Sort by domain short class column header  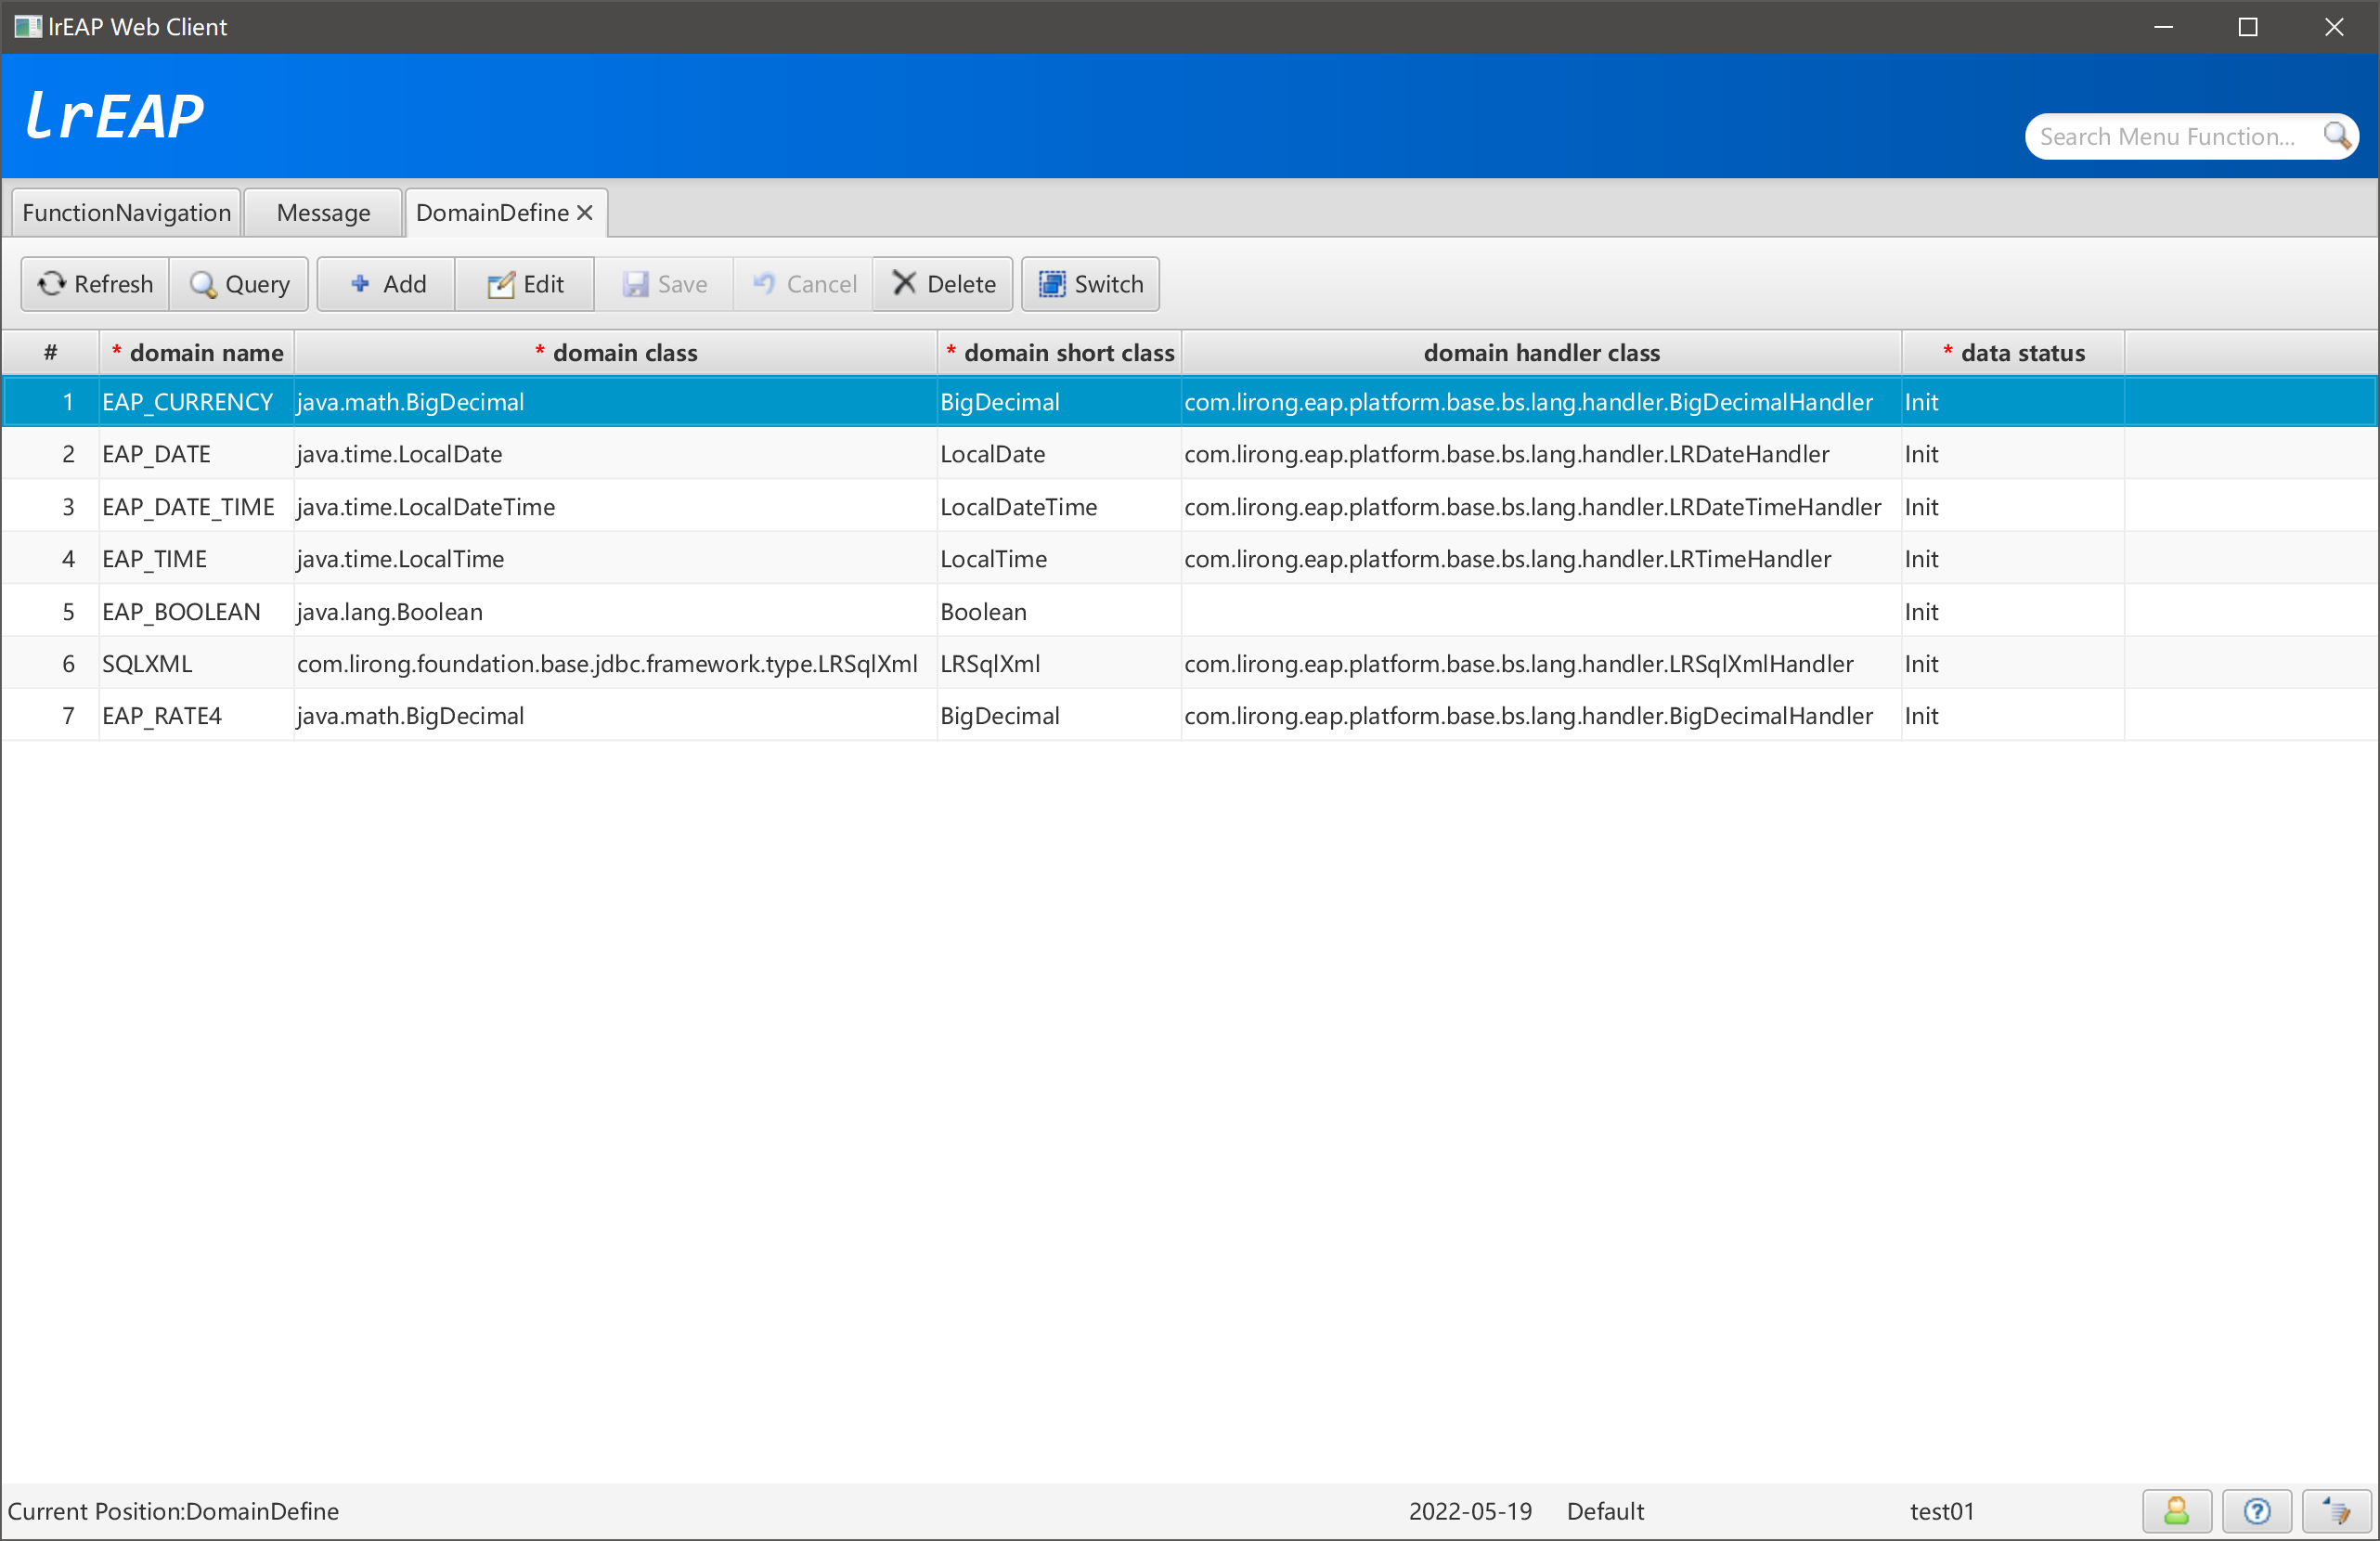1060,353
